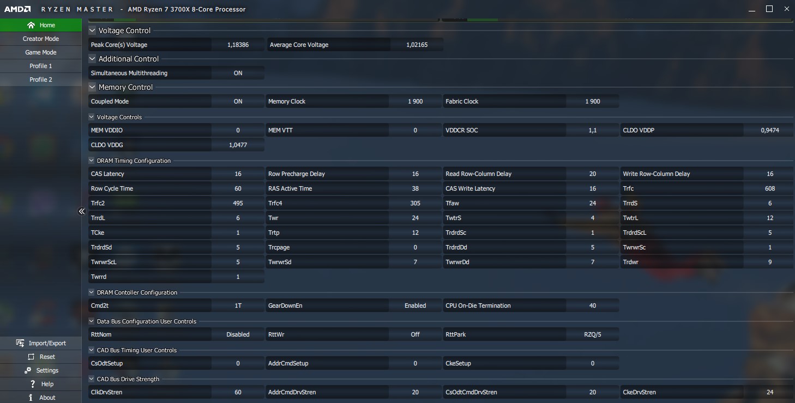Click the Row Precharge Delay value
Image resolution: width=795 pixels, height=403 pixels.
click(x=415, y=174)
